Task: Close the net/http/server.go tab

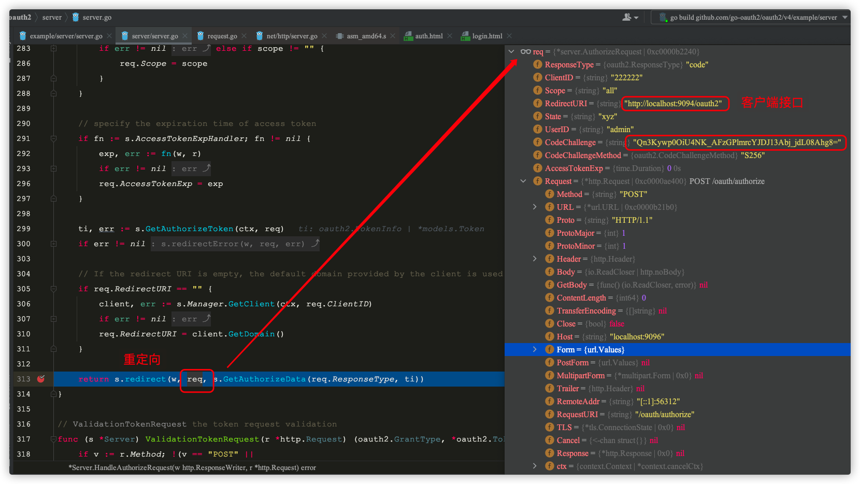Action: [324, 36]
